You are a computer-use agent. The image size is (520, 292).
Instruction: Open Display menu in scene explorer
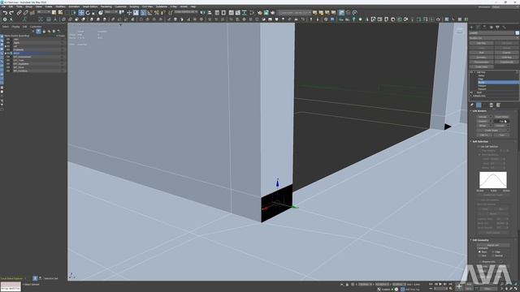coord(15,27)
